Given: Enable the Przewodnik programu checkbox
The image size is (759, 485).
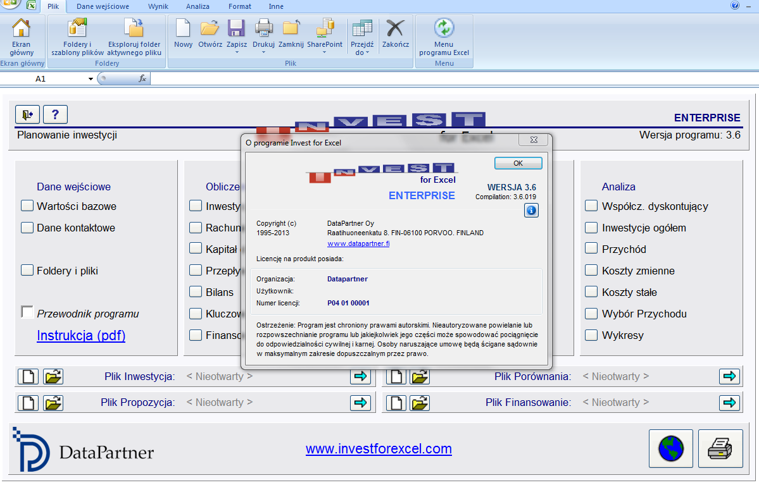Looking at the screenshot, I should 27,312.
